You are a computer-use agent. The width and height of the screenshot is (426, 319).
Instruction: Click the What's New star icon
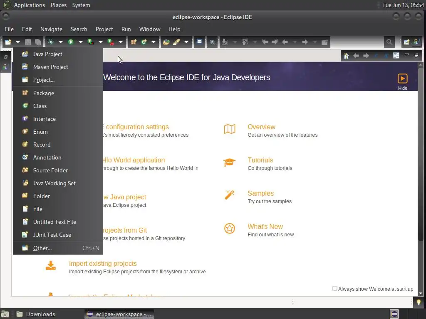click(230, 228)
